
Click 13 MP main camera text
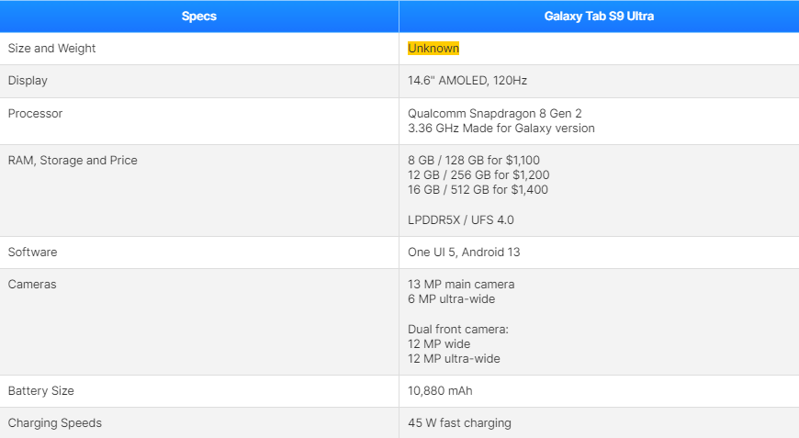(461, 284)
